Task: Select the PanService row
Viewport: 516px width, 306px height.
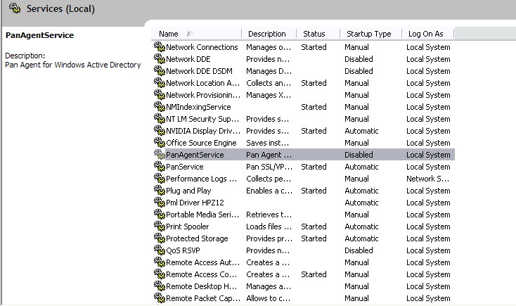Action: click(185, 167)
